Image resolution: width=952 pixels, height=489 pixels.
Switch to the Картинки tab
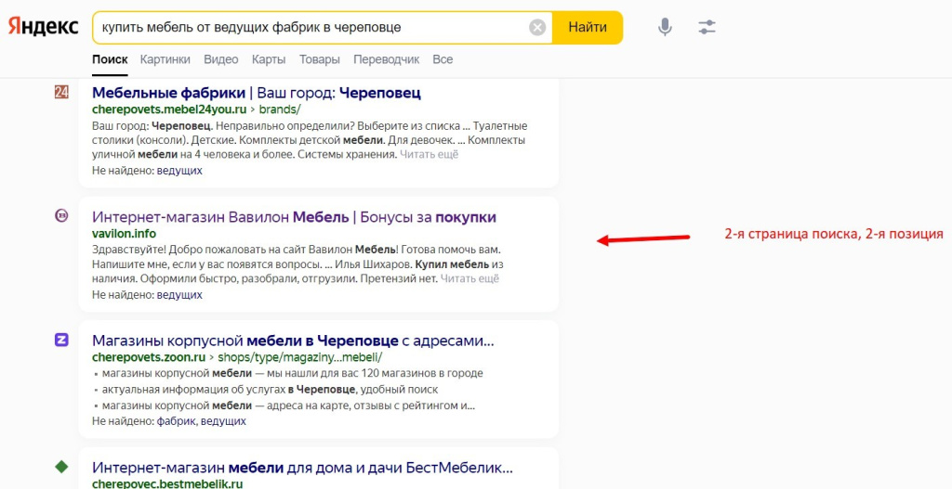coord(165,59)
